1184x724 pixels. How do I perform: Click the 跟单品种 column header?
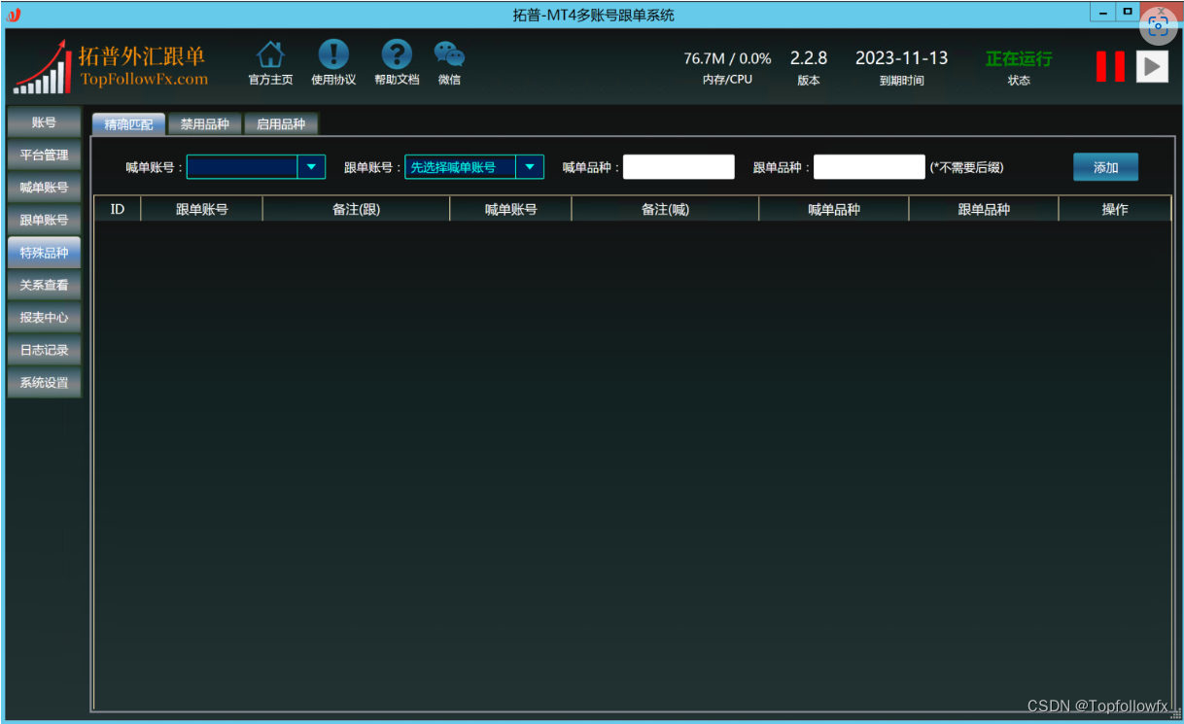point(984,209)
